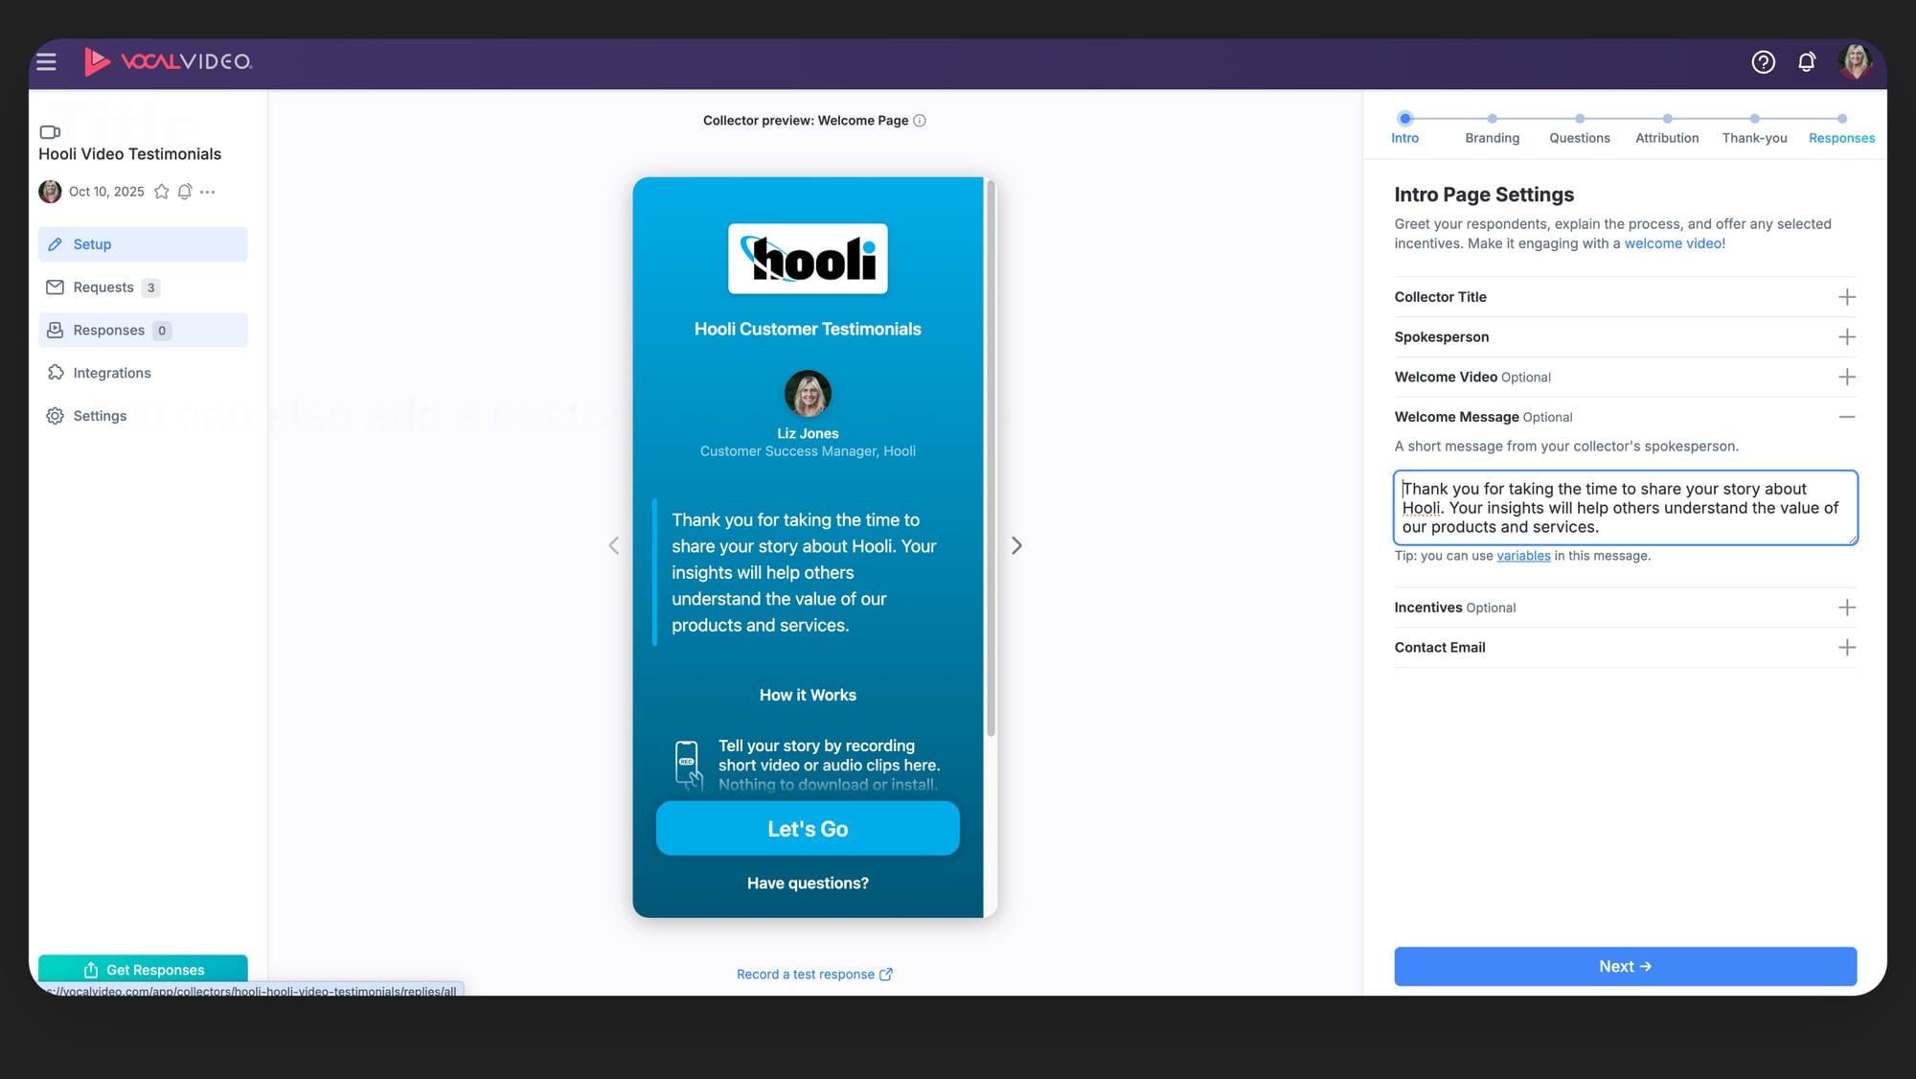Open the variables link in tip
This screenshot has height=1079, width=1916.
click(x=1523, y=556)
